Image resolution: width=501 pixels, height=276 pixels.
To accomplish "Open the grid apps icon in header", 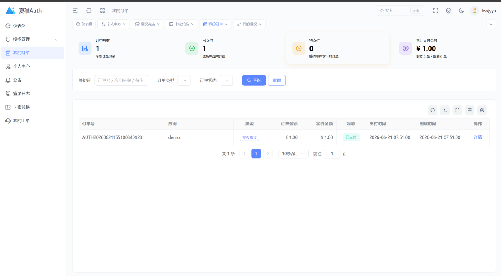I will [103, 11].
